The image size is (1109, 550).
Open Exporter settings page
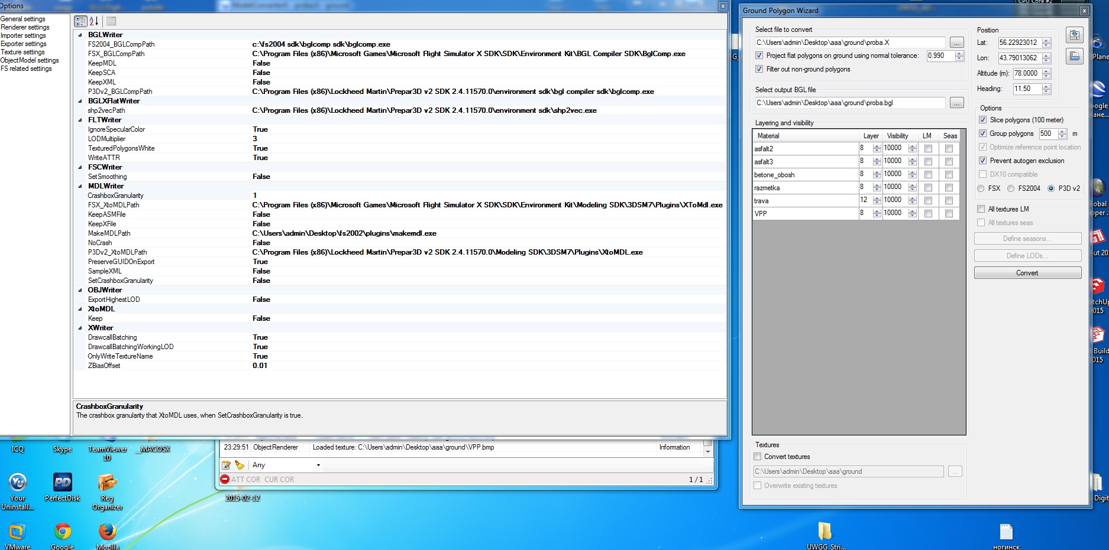[24, 44]
